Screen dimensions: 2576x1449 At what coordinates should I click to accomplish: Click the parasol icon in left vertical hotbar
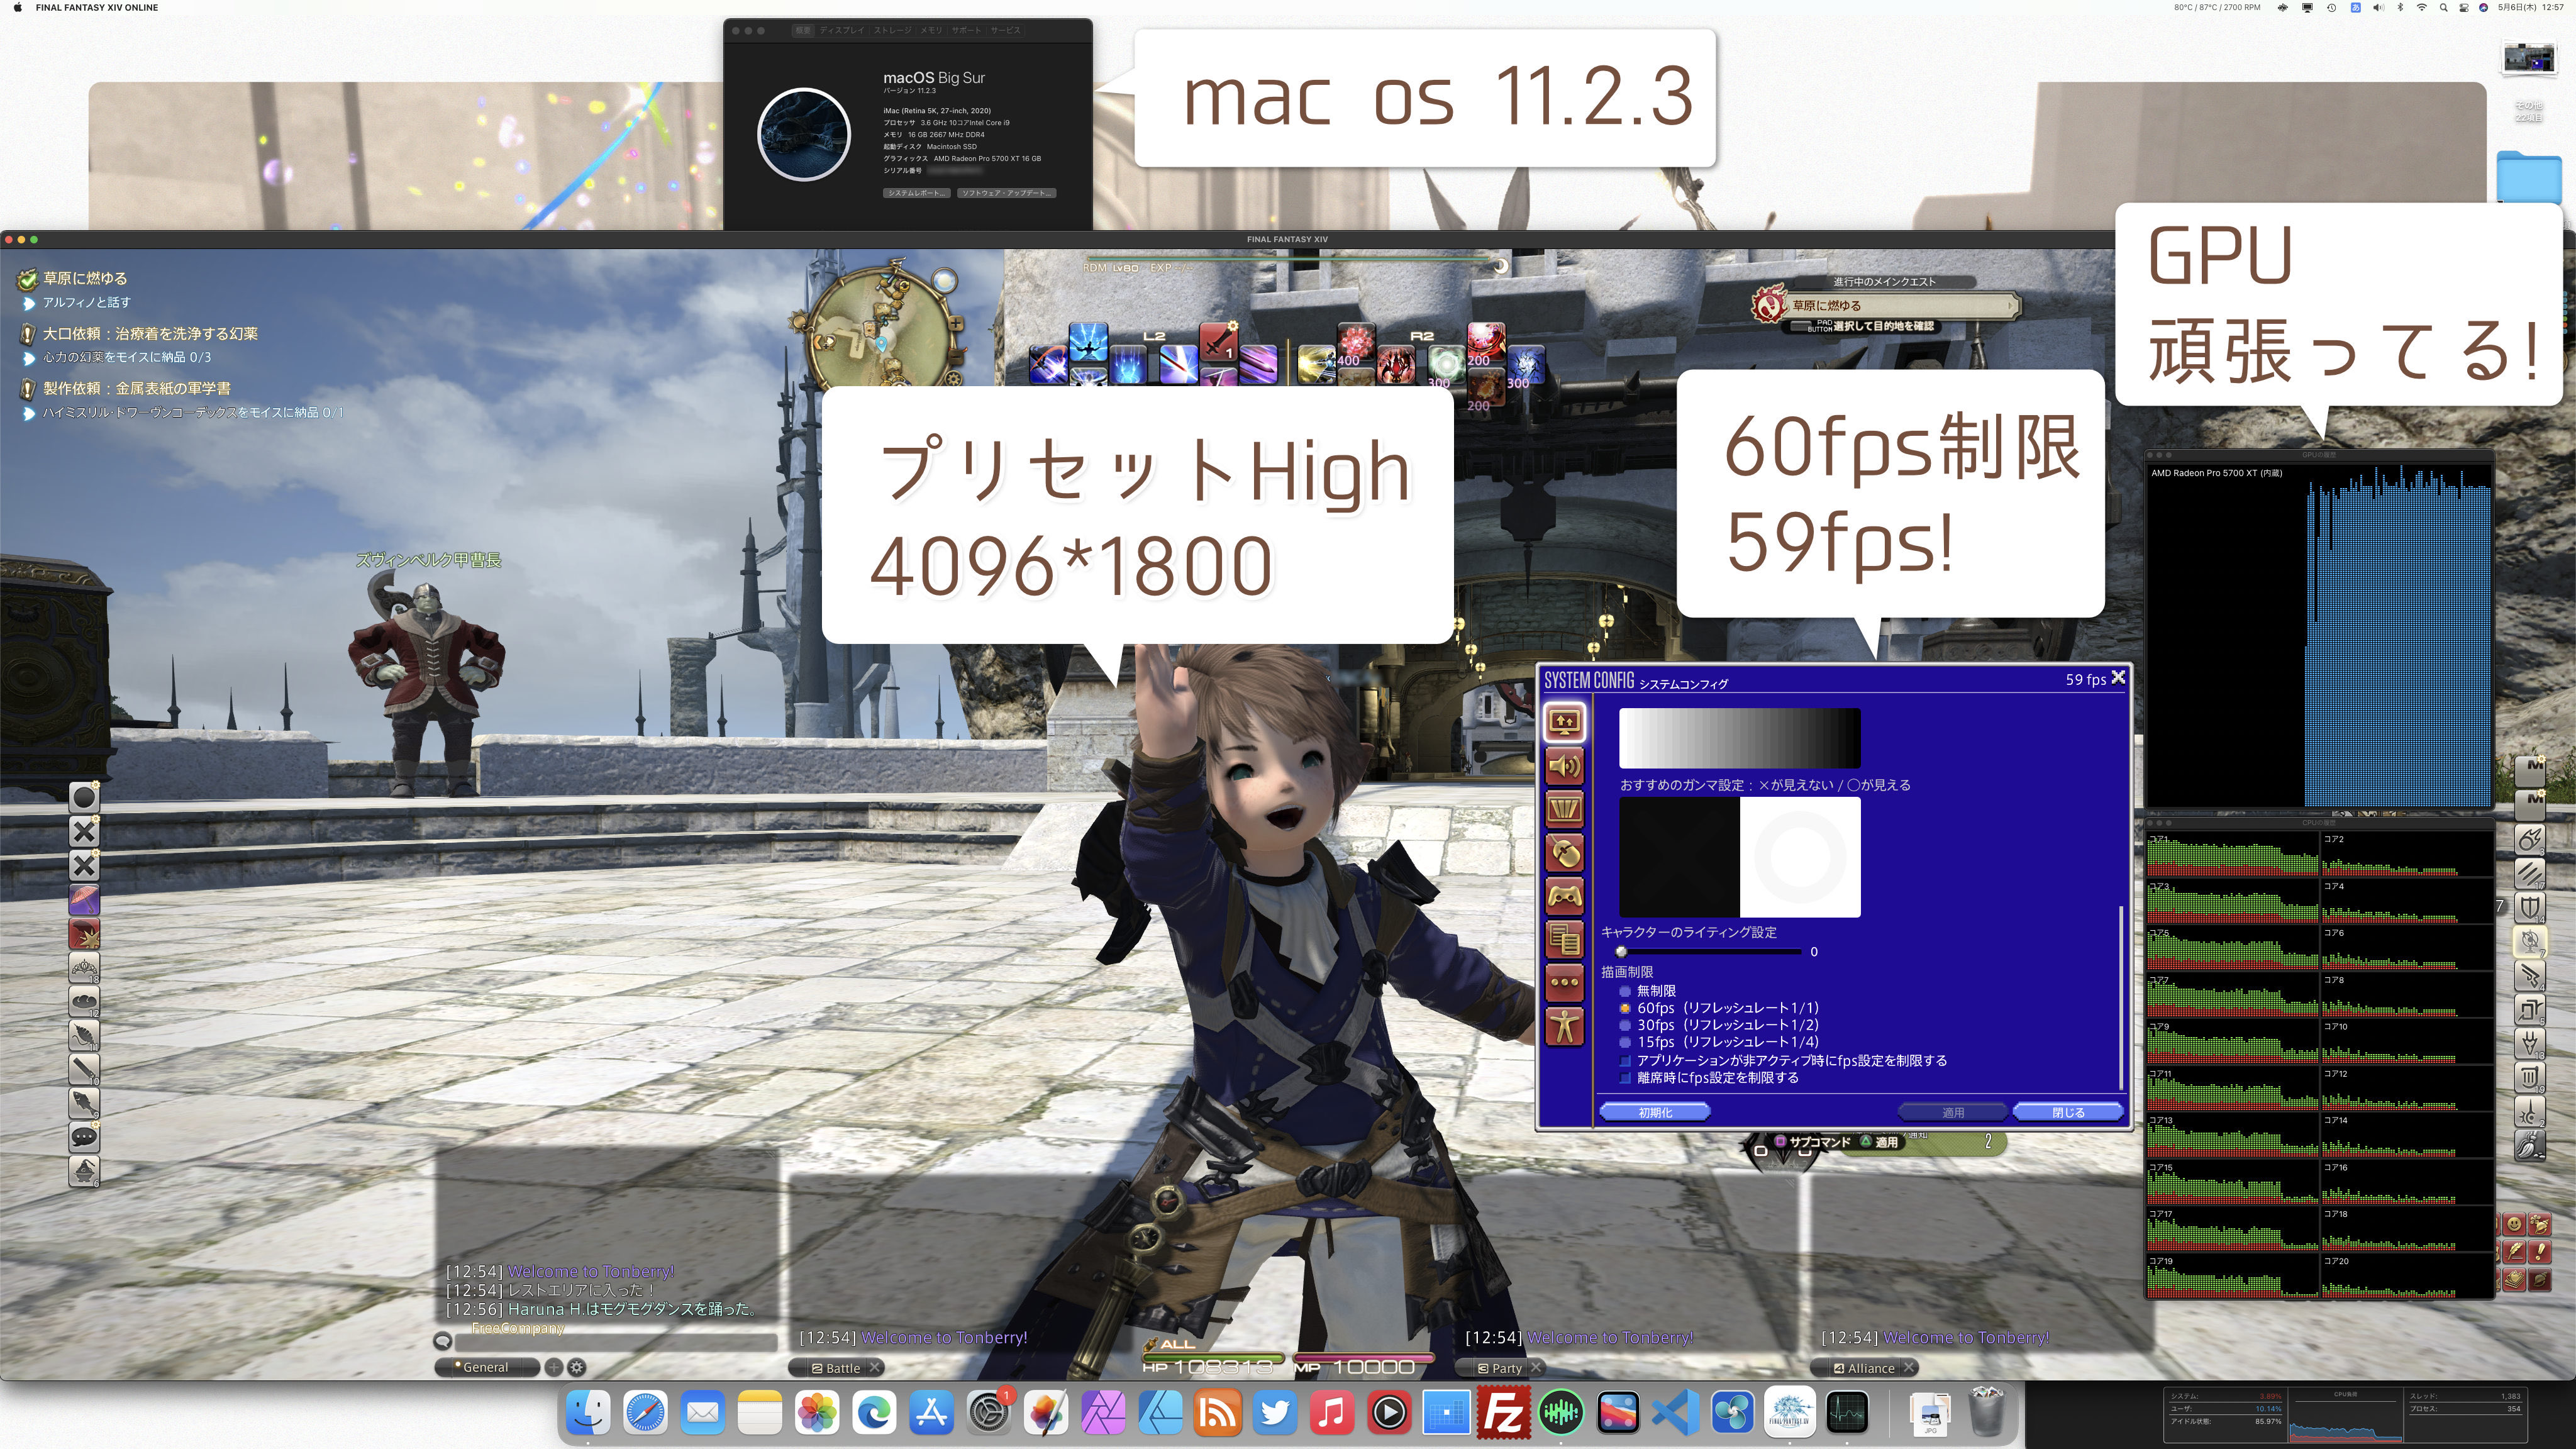(84, 899)
